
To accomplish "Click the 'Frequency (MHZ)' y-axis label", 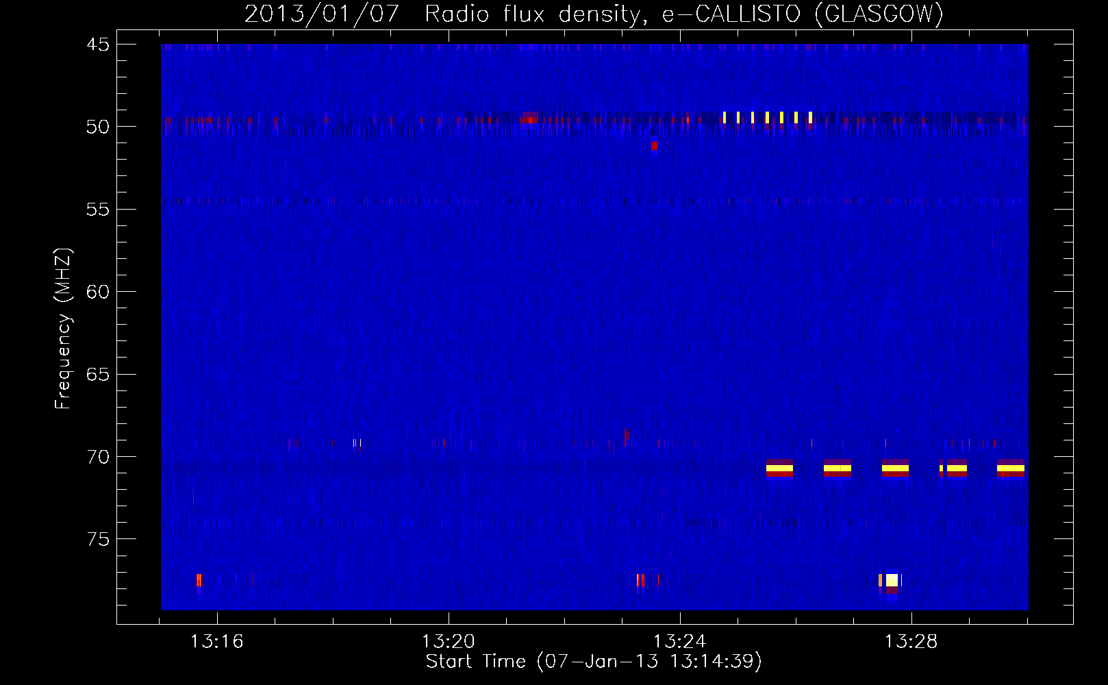I will click(x=63, y=329).
